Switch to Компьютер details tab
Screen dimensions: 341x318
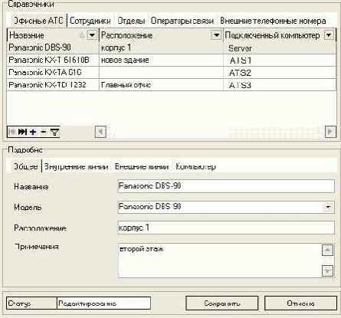click(x=195, y=167)
